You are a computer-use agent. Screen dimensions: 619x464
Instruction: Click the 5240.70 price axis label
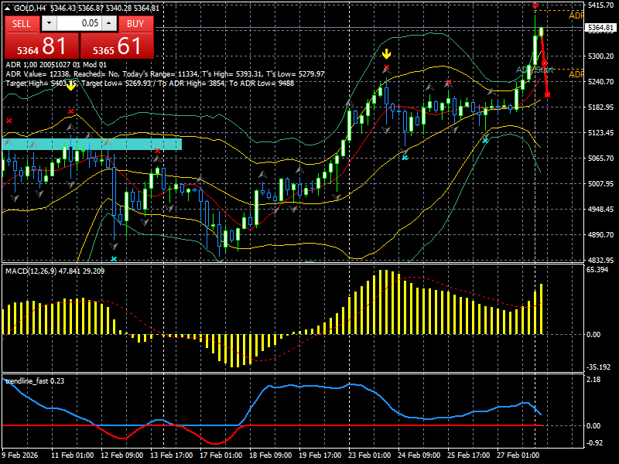pos(600,81)
